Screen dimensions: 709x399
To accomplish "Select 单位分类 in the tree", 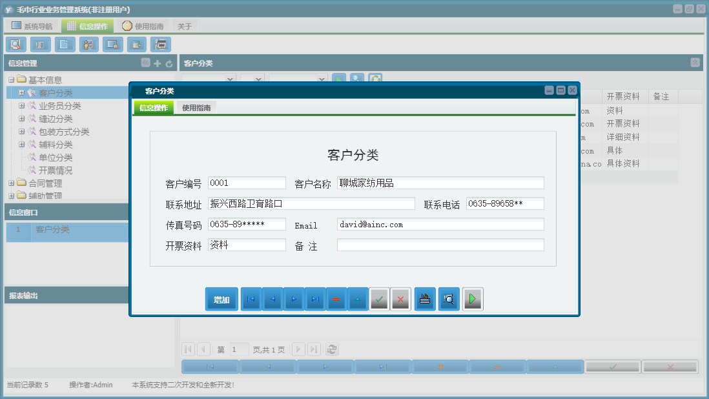I will (56, 158).
